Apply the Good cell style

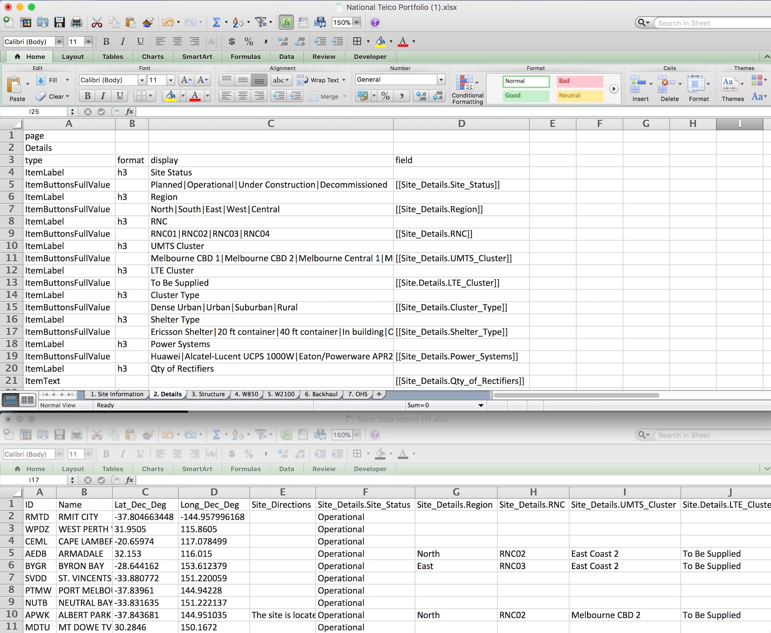(x=526, y=96)
